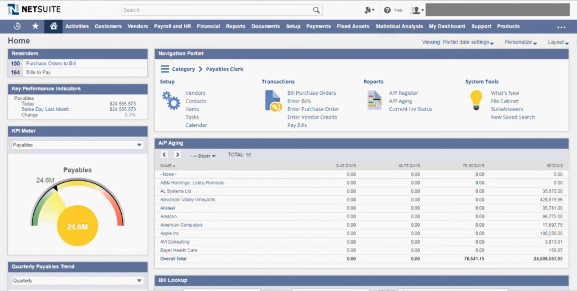577x291 pixels.
Task: Go to next A/P Aging page
Action: (177, 155)
